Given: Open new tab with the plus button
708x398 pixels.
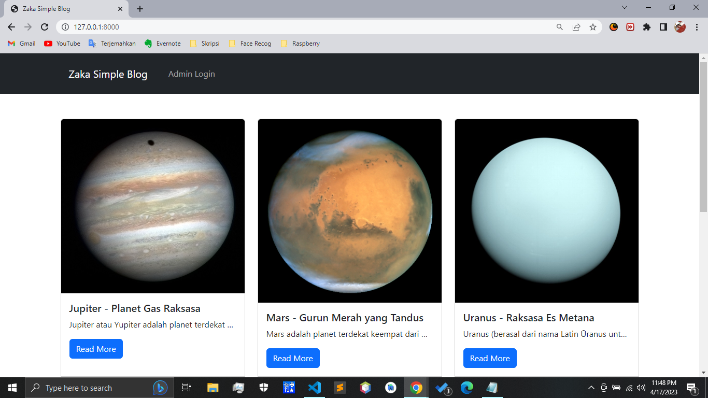Looking at the screenshot, I should pyautogui.click(x=140, y=9).
